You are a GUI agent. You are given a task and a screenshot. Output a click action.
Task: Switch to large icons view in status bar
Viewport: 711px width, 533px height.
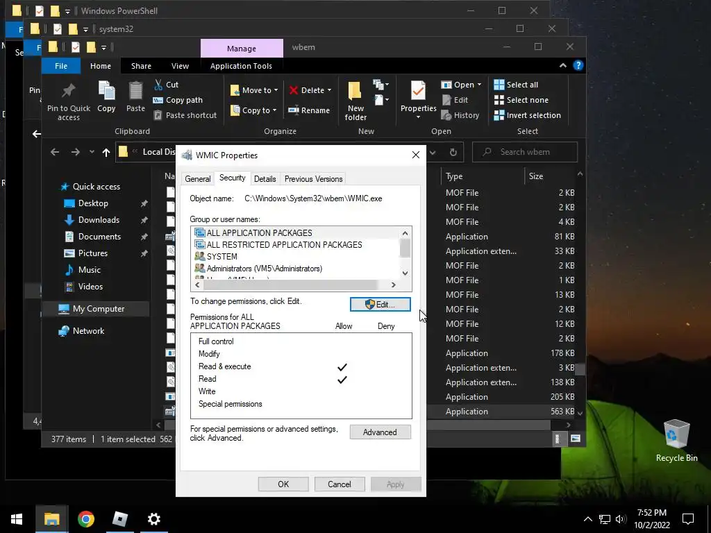tap(576, 439)
